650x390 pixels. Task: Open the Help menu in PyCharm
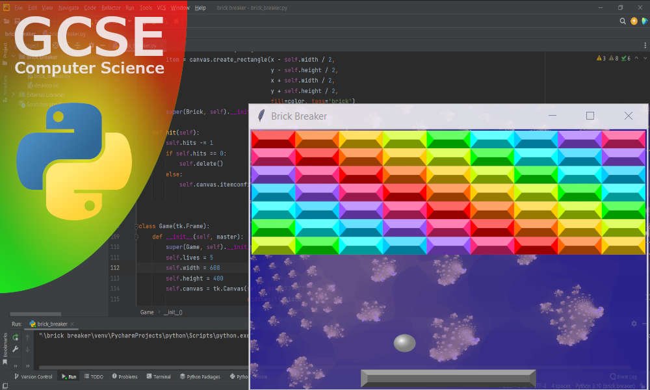(200, 7)
